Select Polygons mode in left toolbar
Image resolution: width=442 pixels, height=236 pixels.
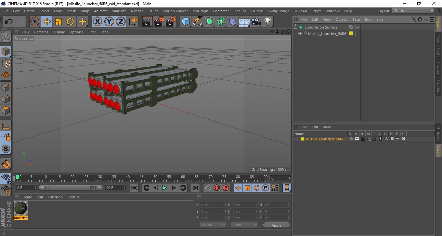point(6,110)
